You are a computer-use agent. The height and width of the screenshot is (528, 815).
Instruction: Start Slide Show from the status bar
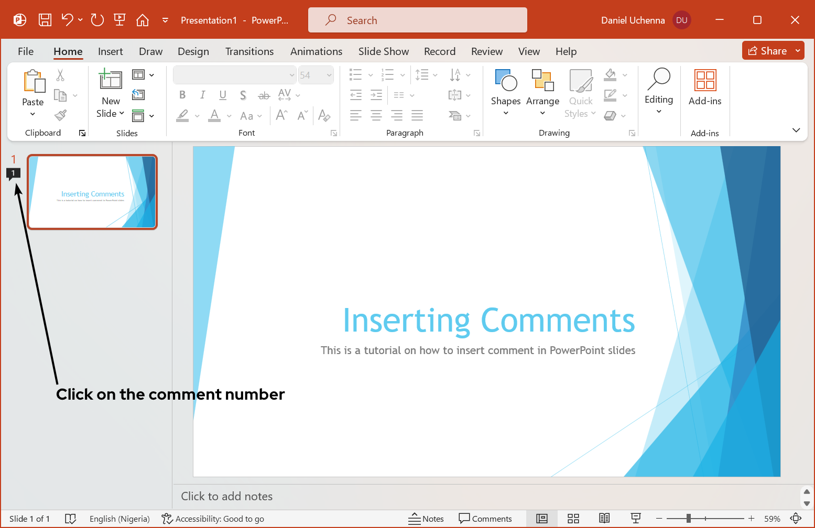(x=636, y=519)
